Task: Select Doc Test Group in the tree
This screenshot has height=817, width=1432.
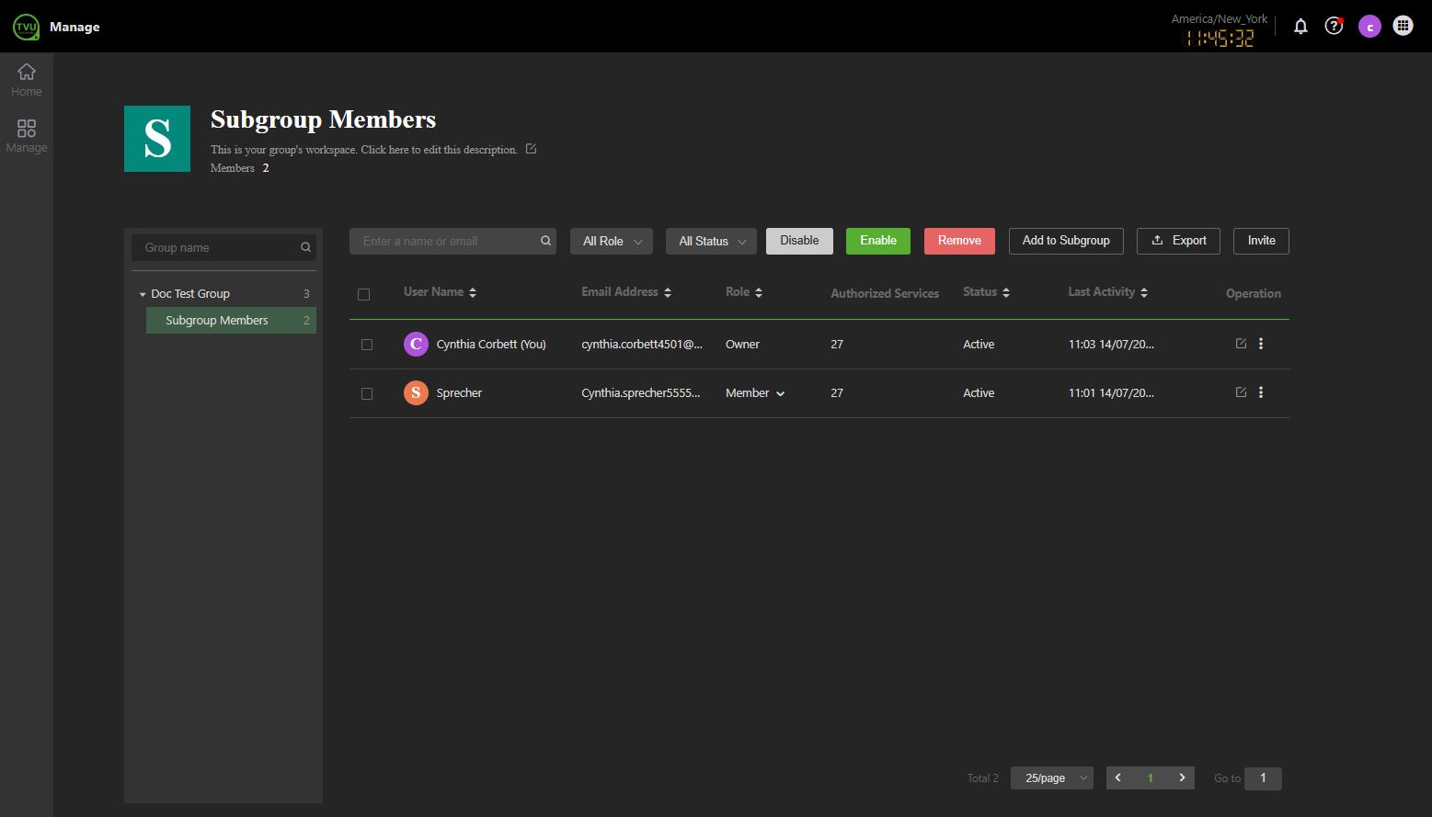Action: point(190,294)
